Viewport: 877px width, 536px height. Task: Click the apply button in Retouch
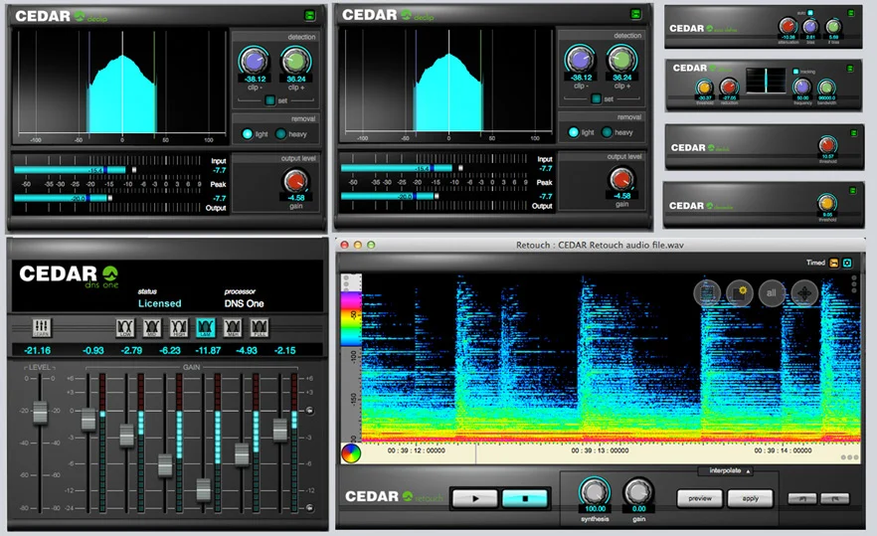coord(750,498)
